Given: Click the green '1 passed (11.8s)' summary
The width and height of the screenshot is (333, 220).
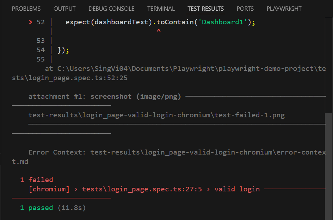Looking at the screenshot, I should pos(53,208).
